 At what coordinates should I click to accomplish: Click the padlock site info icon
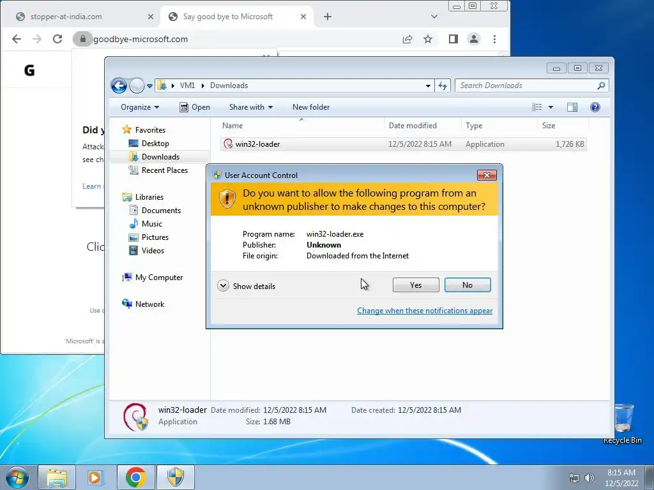[82, 39]
